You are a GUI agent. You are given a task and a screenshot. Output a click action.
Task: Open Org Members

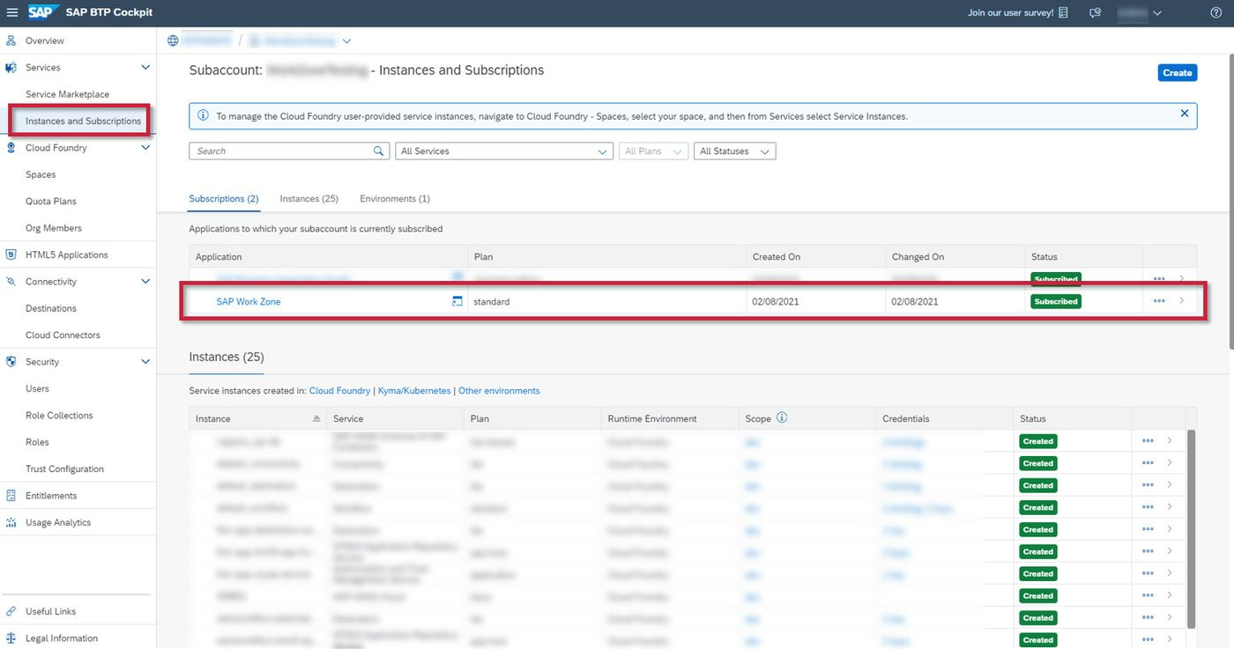click(54, 228)
